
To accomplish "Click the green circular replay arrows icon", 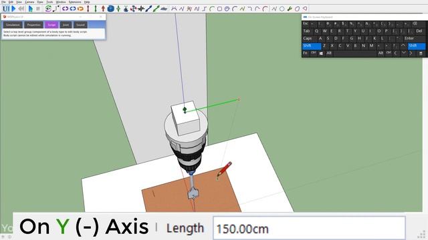I will pyautogui.click(x=48, y=9).
